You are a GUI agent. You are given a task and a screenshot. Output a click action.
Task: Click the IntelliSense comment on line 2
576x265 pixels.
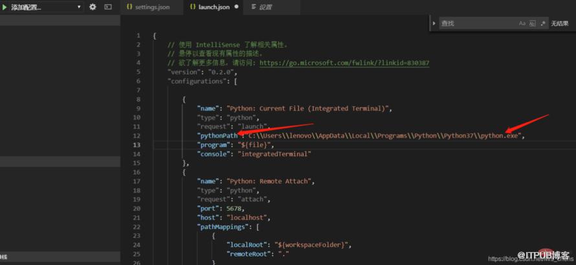pos(228,45)
